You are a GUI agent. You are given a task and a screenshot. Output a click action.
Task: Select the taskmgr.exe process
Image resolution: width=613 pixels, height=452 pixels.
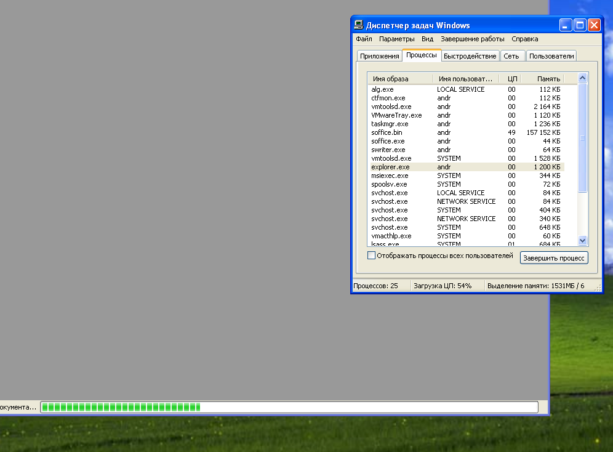tap(467, 124)
